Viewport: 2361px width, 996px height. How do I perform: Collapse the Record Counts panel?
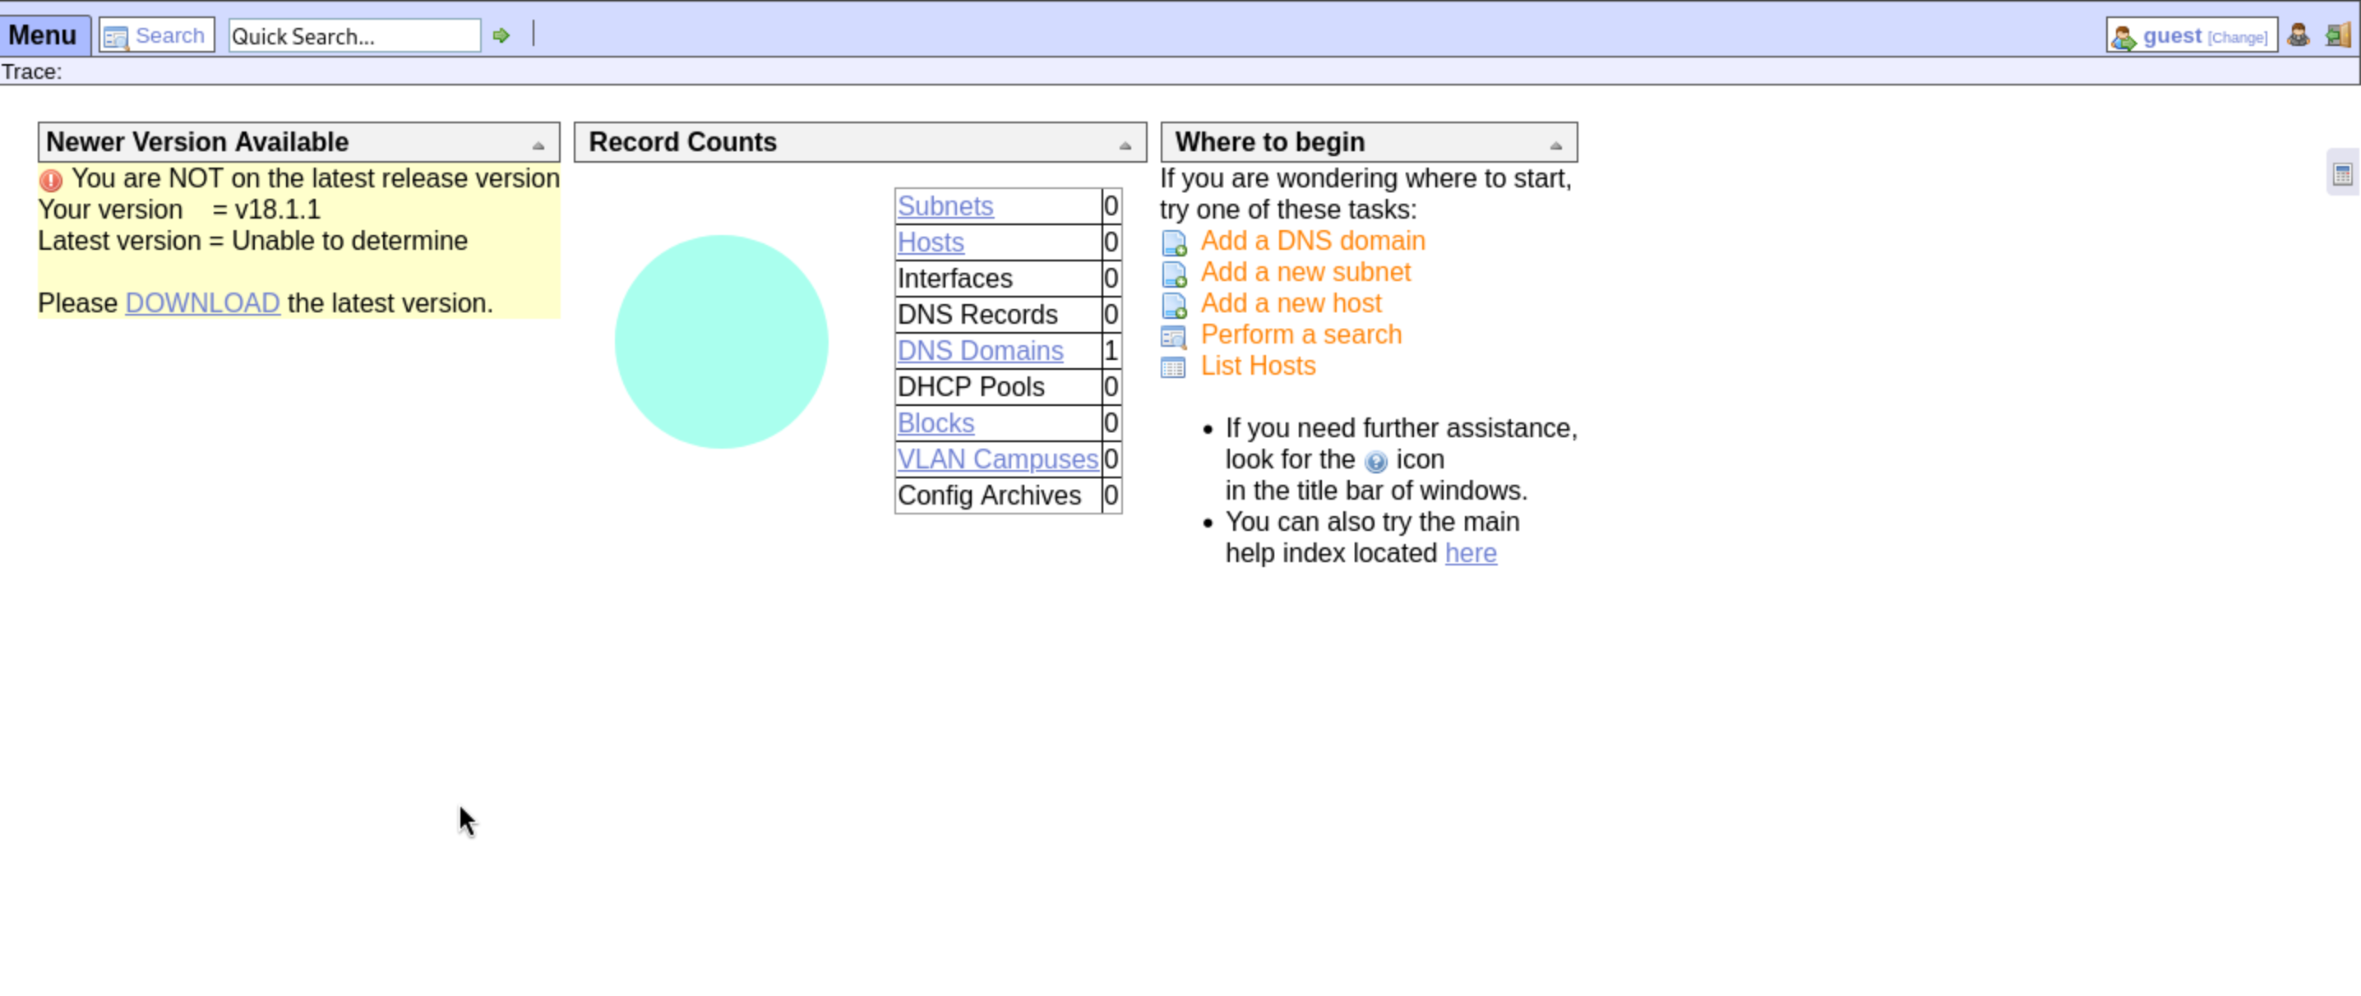pos(1125,145)
